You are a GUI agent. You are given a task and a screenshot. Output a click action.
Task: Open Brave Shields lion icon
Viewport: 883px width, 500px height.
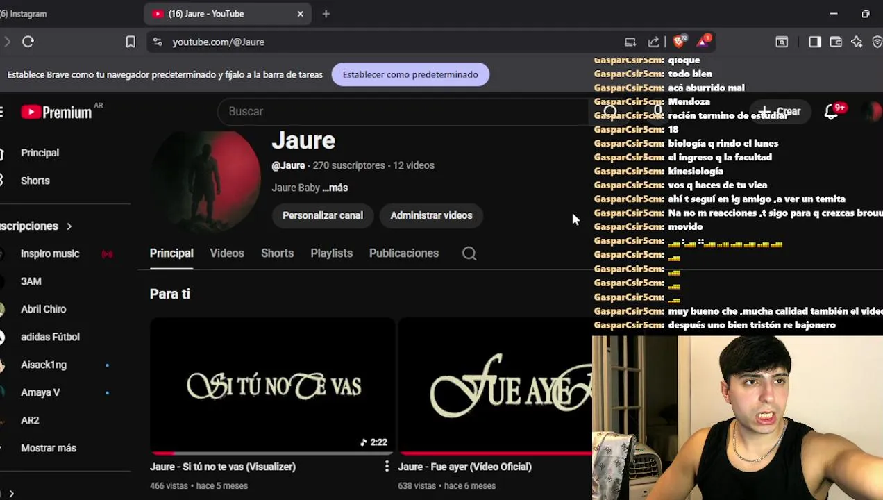pyautogui.click(x=679, y=42)
